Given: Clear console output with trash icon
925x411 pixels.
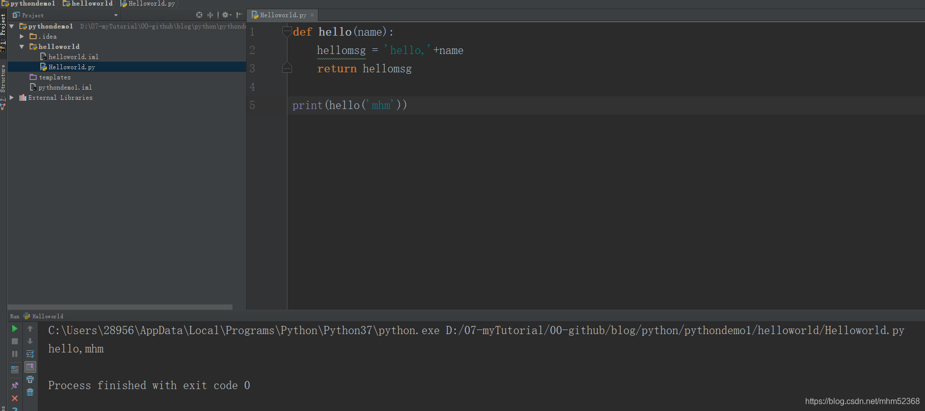Looking at the screenshot, I should (30, 392).
